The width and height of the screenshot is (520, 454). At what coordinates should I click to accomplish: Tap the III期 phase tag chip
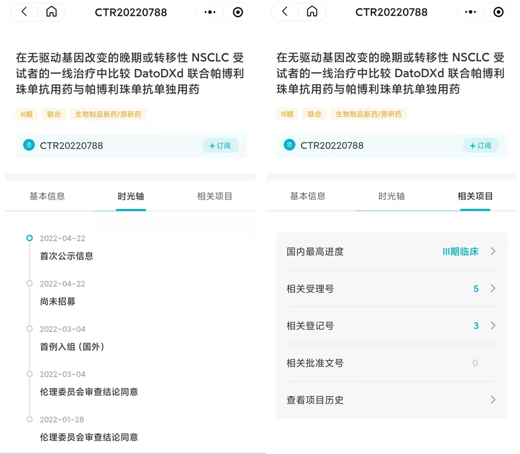pyautogui.click(x=26, y=114)
